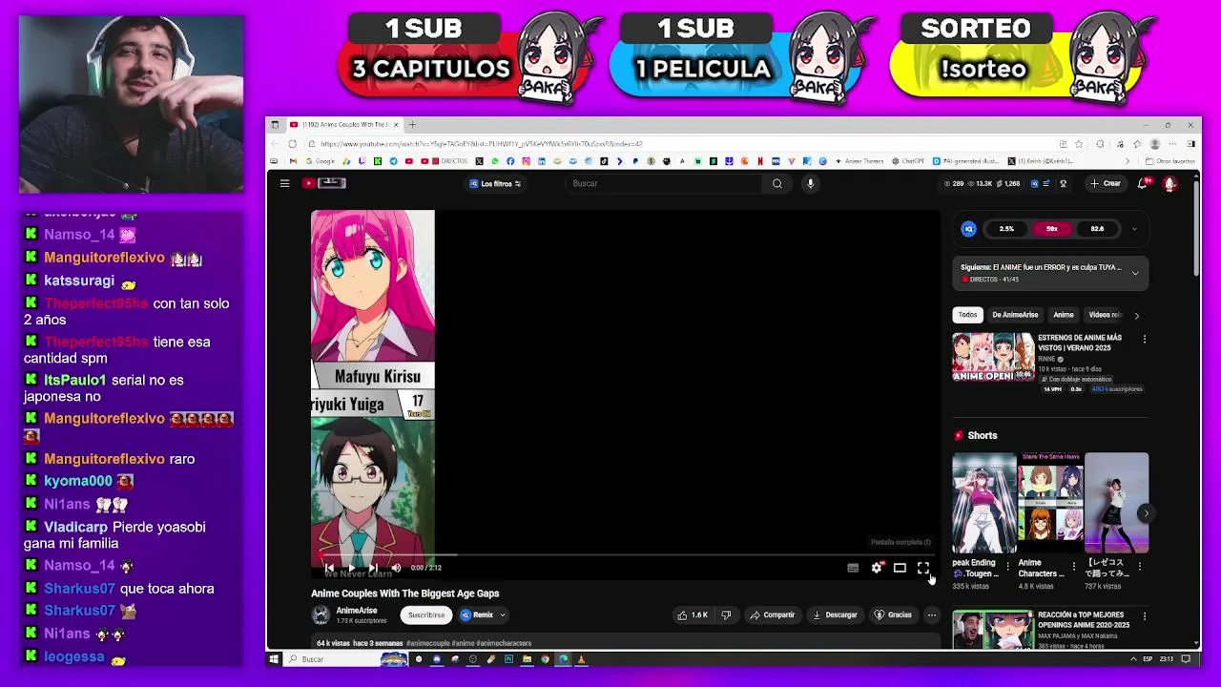Reload the page with the refresh button
Image resolution: width=1221 pixels, height=687 pixels.
coord(292,144)
